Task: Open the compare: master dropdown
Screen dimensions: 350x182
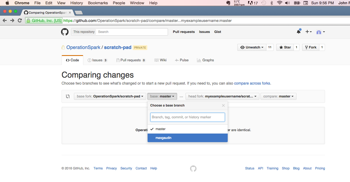Action: pos(278,96)
